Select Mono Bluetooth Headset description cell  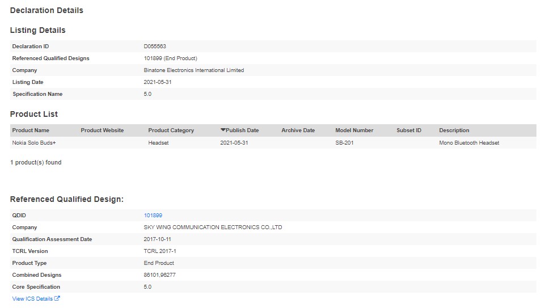(469, 142)
